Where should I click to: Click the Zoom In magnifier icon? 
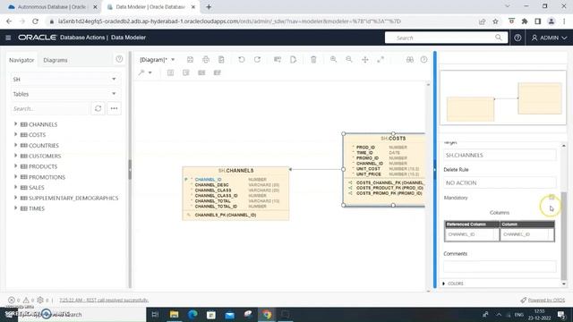pyautogui.click(x=333, y=60)
